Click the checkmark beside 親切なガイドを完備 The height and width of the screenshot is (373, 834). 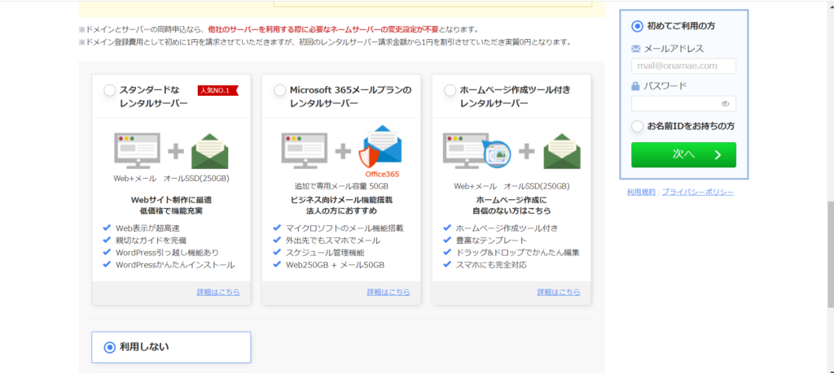click(x=107, y=241)
